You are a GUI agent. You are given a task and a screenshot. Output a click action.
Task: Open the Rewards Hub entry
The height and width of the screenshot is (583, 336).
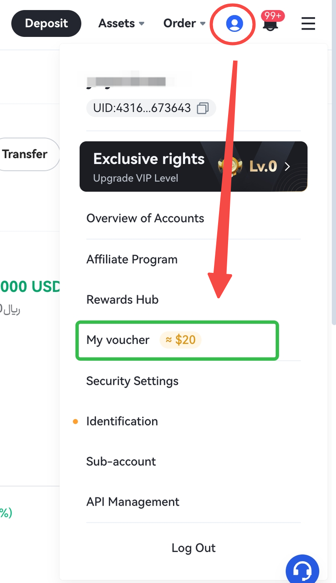[122, 300]
